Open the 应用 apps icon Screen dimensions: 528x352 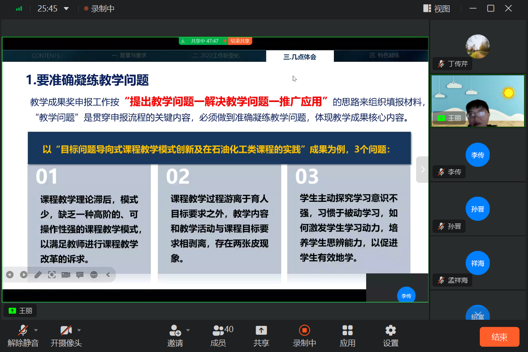pyautogui.click(x=348, y=331)
